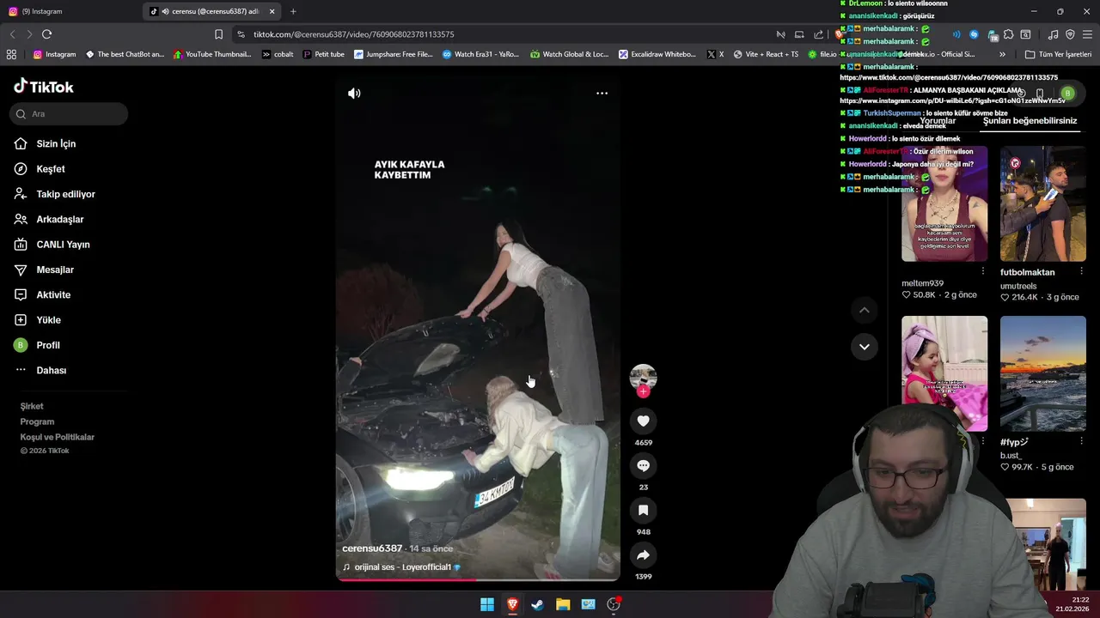Switch to Şunları beğenebilirsiniz tab
This screenshot has height=618, width=1100.
click(x=1030, y=121)
